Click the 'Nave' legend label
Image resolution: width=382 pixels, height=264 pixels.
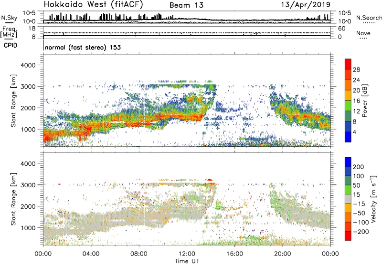(x=363, y=33)
